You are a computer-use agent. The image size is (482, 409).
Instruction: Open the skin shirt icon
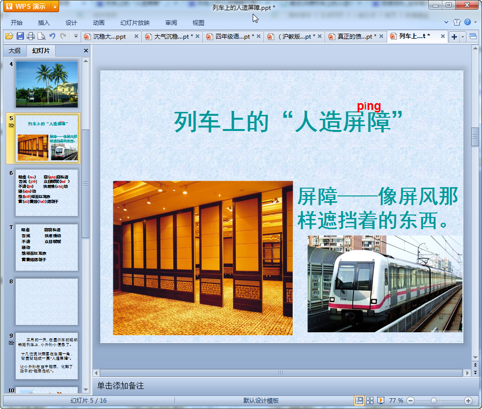coord(457,22)
